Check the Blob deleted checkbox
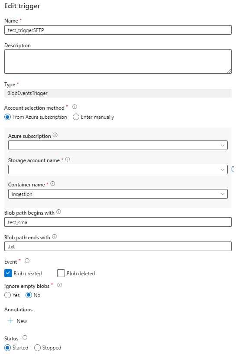This screenshot has height=359, width=249. coord(61,273)
